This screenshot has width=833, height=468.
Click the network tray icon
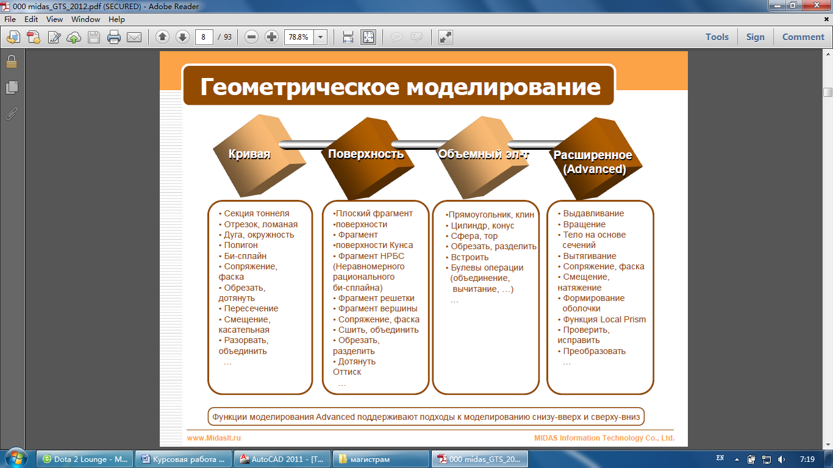point(767,459)
